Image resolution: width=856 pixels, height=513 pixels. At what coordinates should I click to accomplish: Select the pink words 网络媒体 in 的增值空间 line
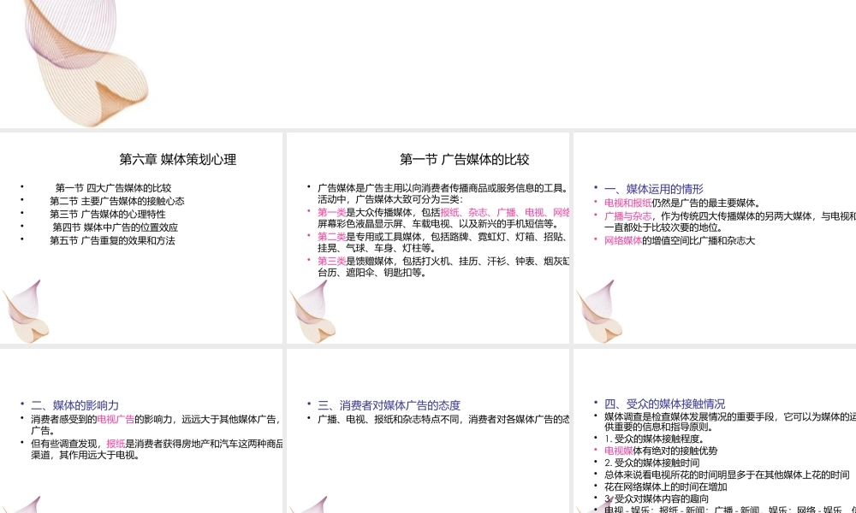click(623, 240)
